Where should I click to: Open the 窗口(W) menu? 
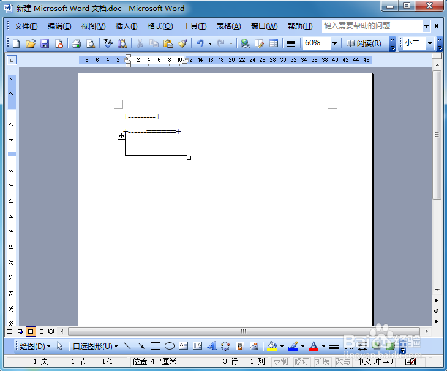(x=264, y=26)
